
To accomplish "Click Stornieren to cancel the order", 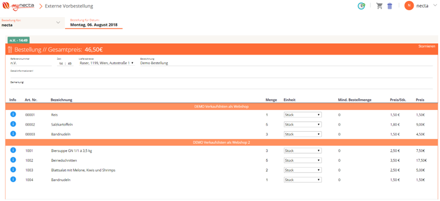I will (x=426, y=46).
